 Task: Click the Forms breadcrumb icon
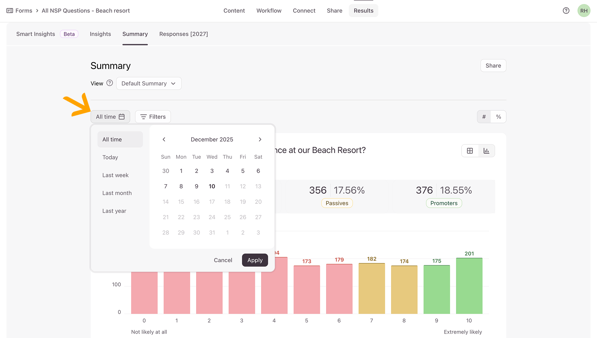[x=10, y=11]
